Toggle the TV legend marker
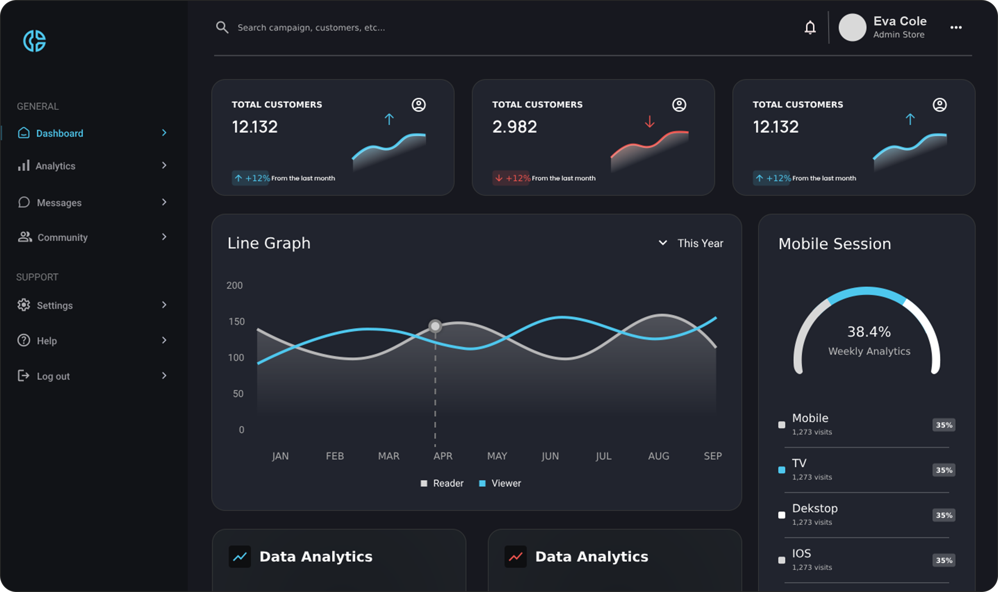The image size is (998, 592). pos(782,470)
